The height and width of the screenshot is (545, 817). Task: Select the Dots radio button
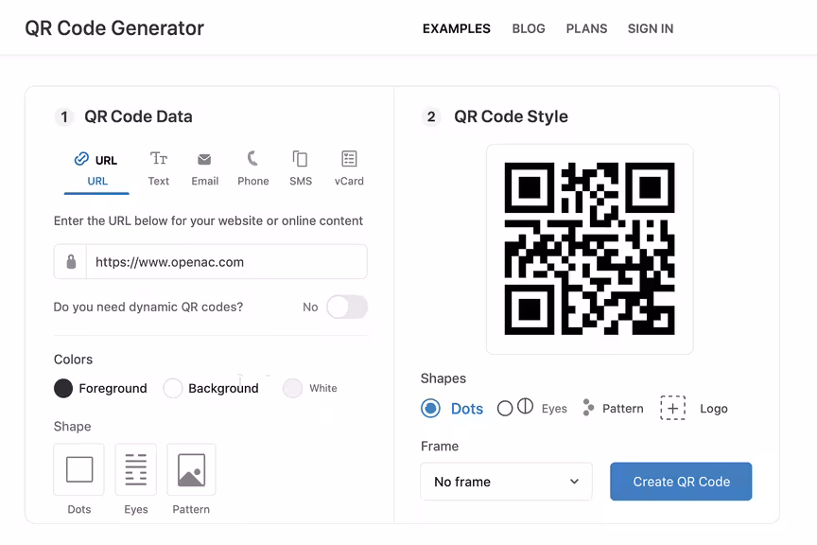430,409
